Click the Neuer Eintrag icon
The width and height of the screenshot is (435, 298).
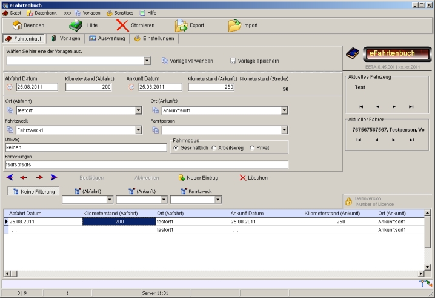[x=182, y=178]
